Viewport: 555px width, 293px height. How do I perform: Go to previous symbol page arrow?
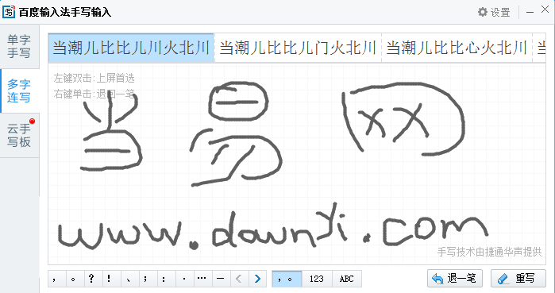[240, 279]
